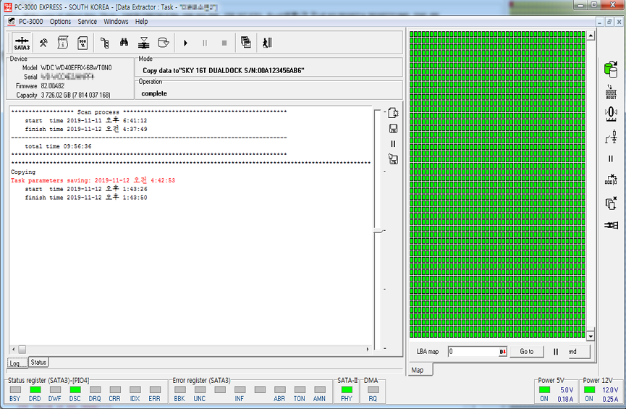Viewport: 626px width, 409px height.
Task: Open the Options menu
Action: (60, 22)
